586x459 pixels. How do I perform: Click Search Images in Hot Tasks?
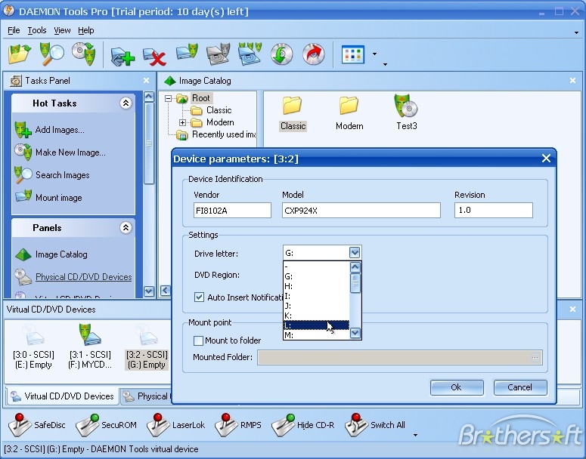click(52, 175)
